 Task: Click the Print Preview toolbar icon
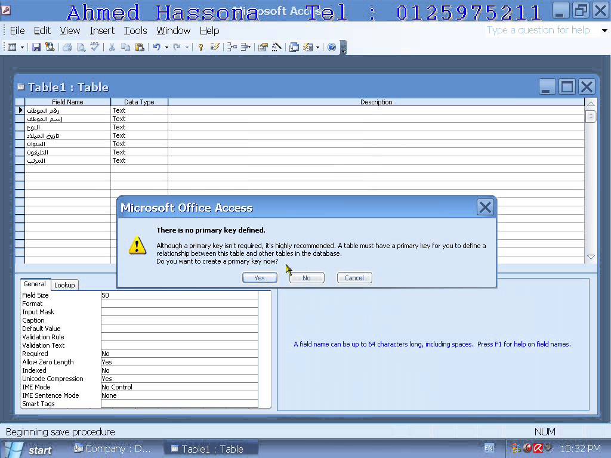81,47
